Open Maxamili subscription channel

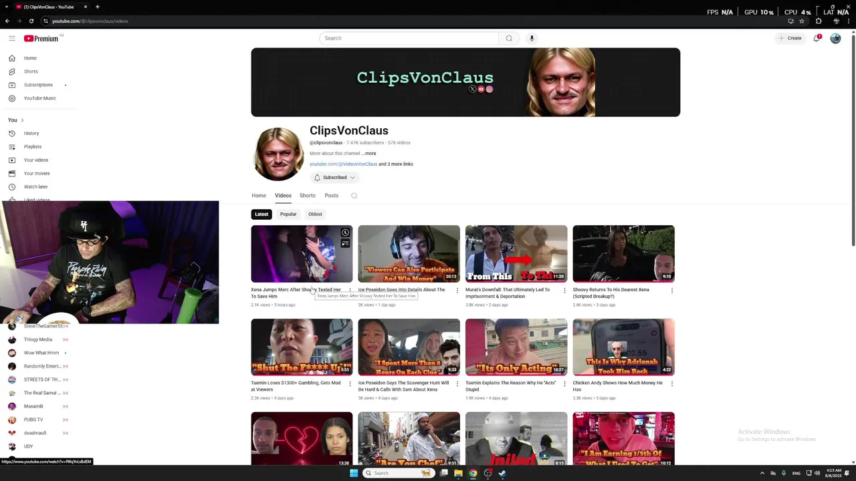33,406
